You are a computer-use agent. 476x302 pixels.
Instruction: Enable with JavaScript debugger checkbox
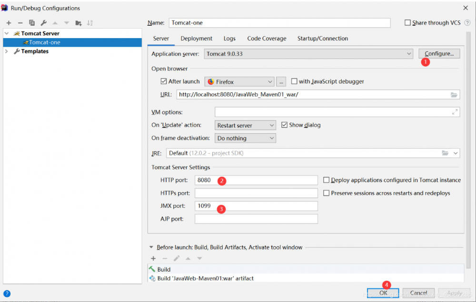294,81
